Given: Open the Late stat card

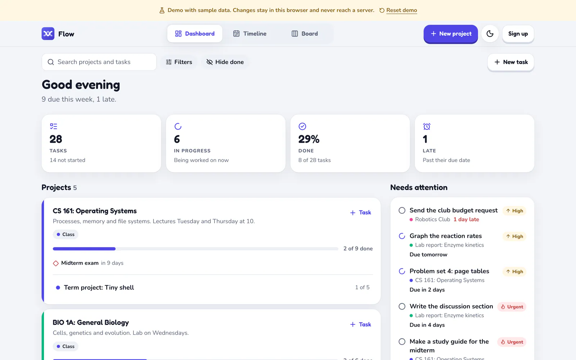Looking at the screenshot, I should [474, 143].
